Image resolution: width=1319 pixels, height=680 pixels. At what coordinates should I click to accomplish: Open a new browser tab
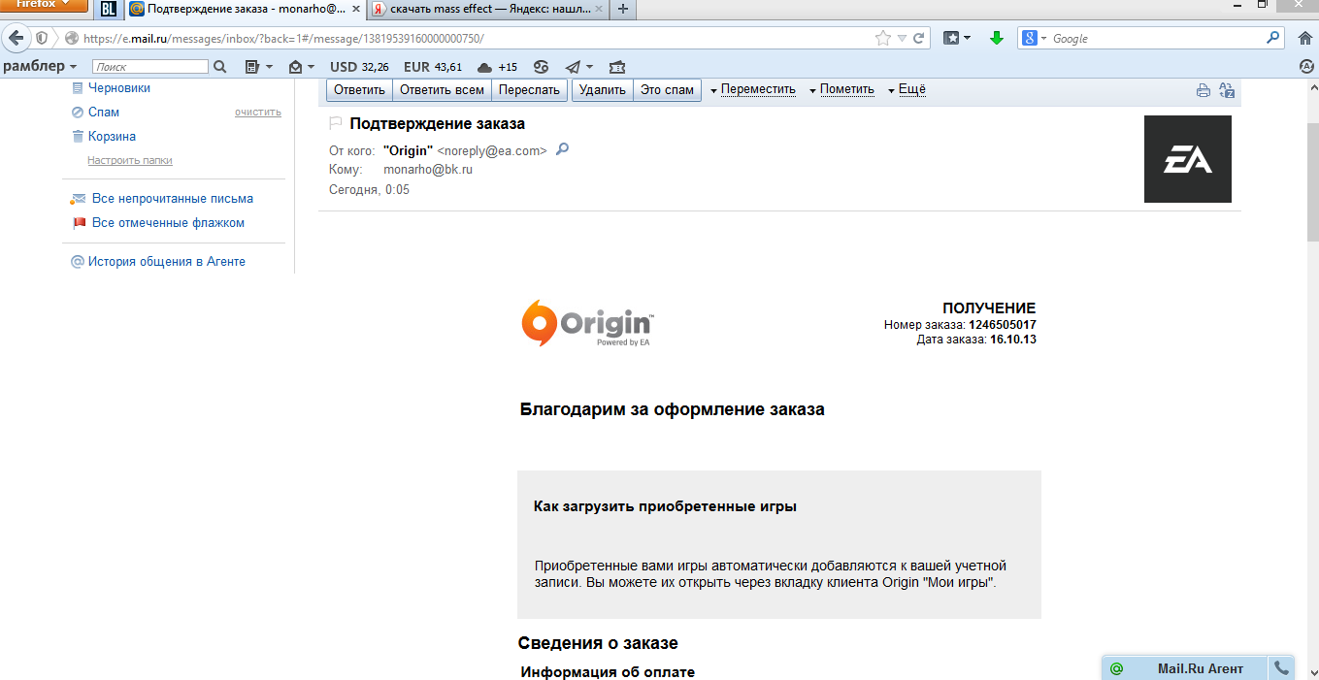(x=623, y=9)
